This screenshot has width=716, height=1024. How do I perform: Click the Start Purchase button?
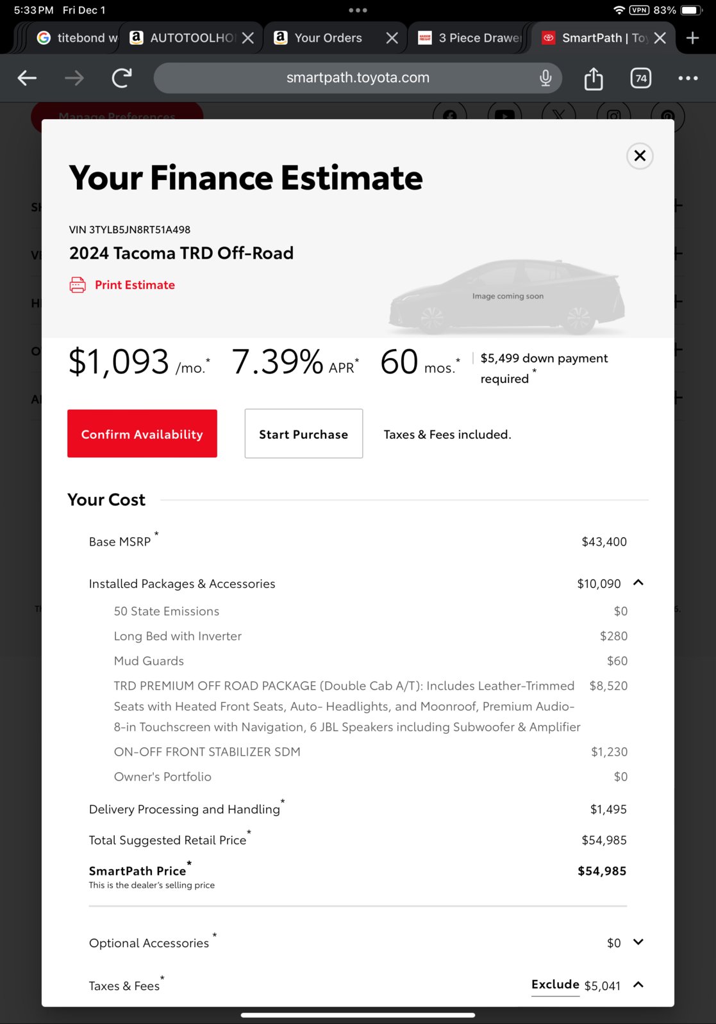(304, 434)
